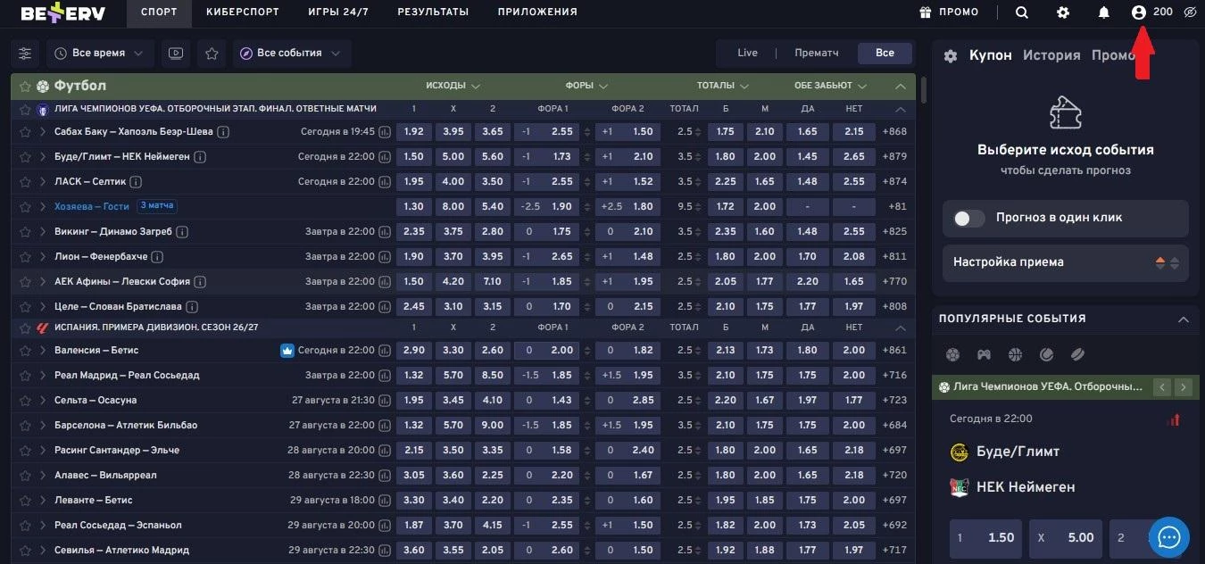Favorite the Реал Мадрид – Реал Сосьедад match
The height and width of the screenshot is (564, 1205).
click(25, 375)
